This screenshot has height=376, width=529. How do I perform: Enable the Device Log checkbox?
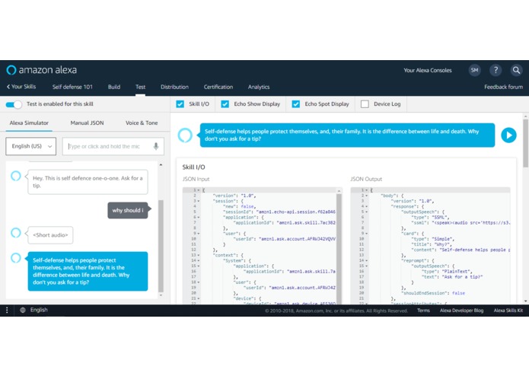pos(365,104)
